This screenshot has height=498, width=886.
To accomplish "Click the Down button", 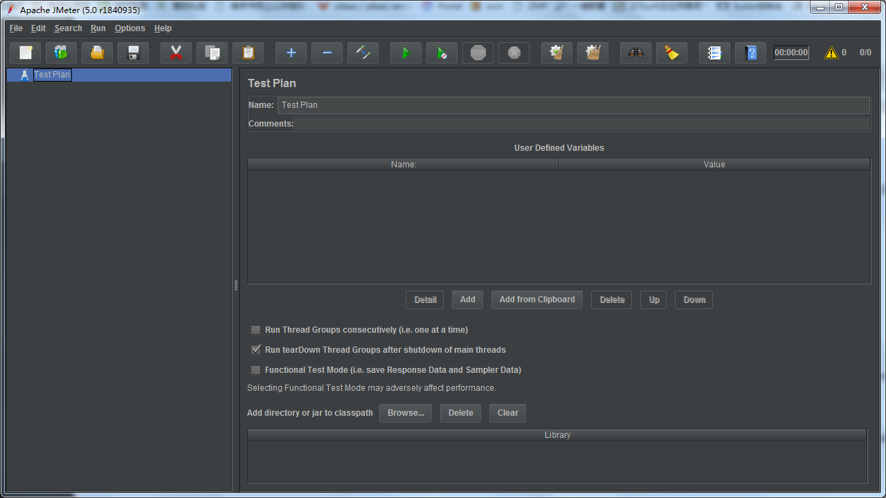I will (694, 299).
